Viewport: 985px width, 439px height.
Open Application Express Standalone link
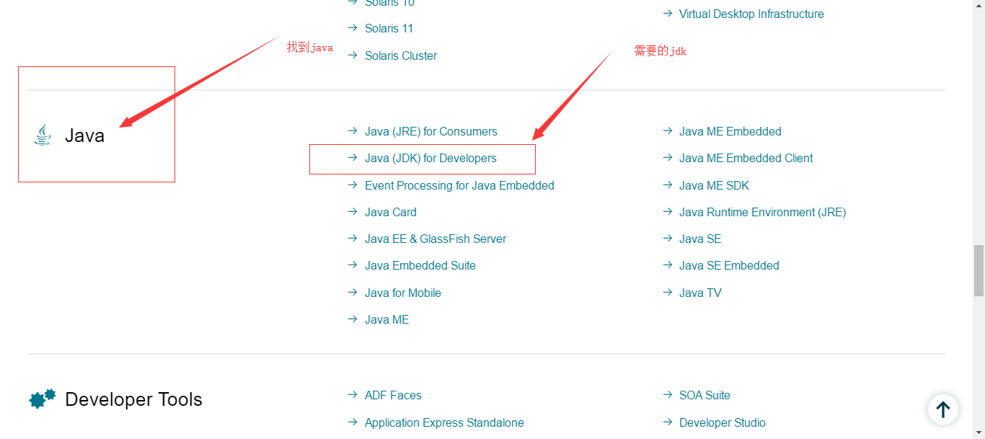444,423
